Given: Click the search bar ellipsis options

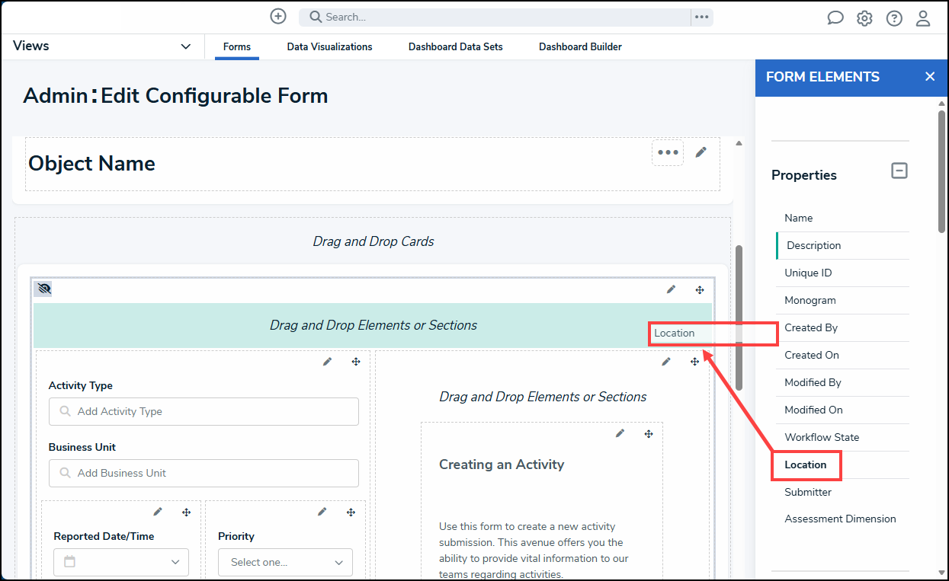Looking at the screenshot, I should click(701, 17).
